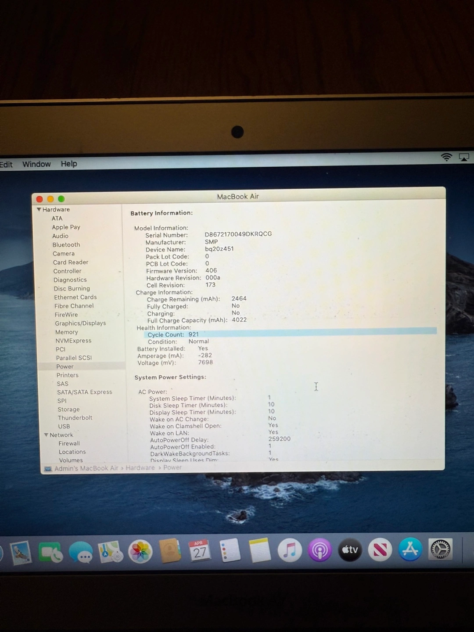Select ATA in the sidebar
The width and height of the screenshot is (474, 632).
[57, 219]
